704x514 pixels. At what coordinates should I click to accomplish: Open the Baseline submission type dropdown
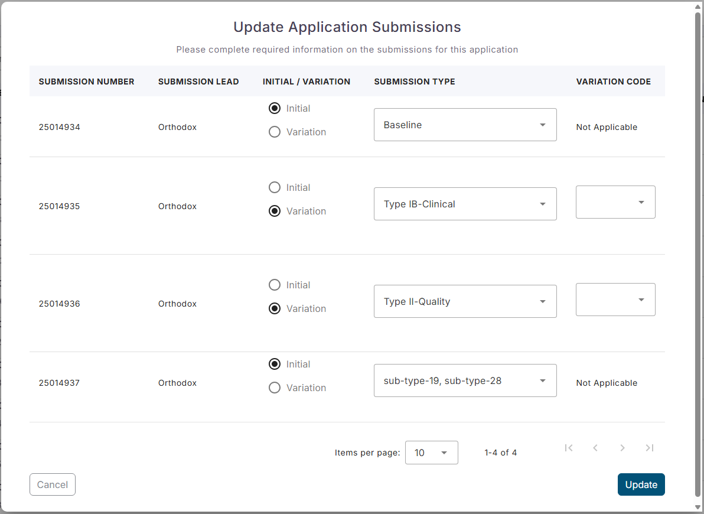[x=465, y=125]
